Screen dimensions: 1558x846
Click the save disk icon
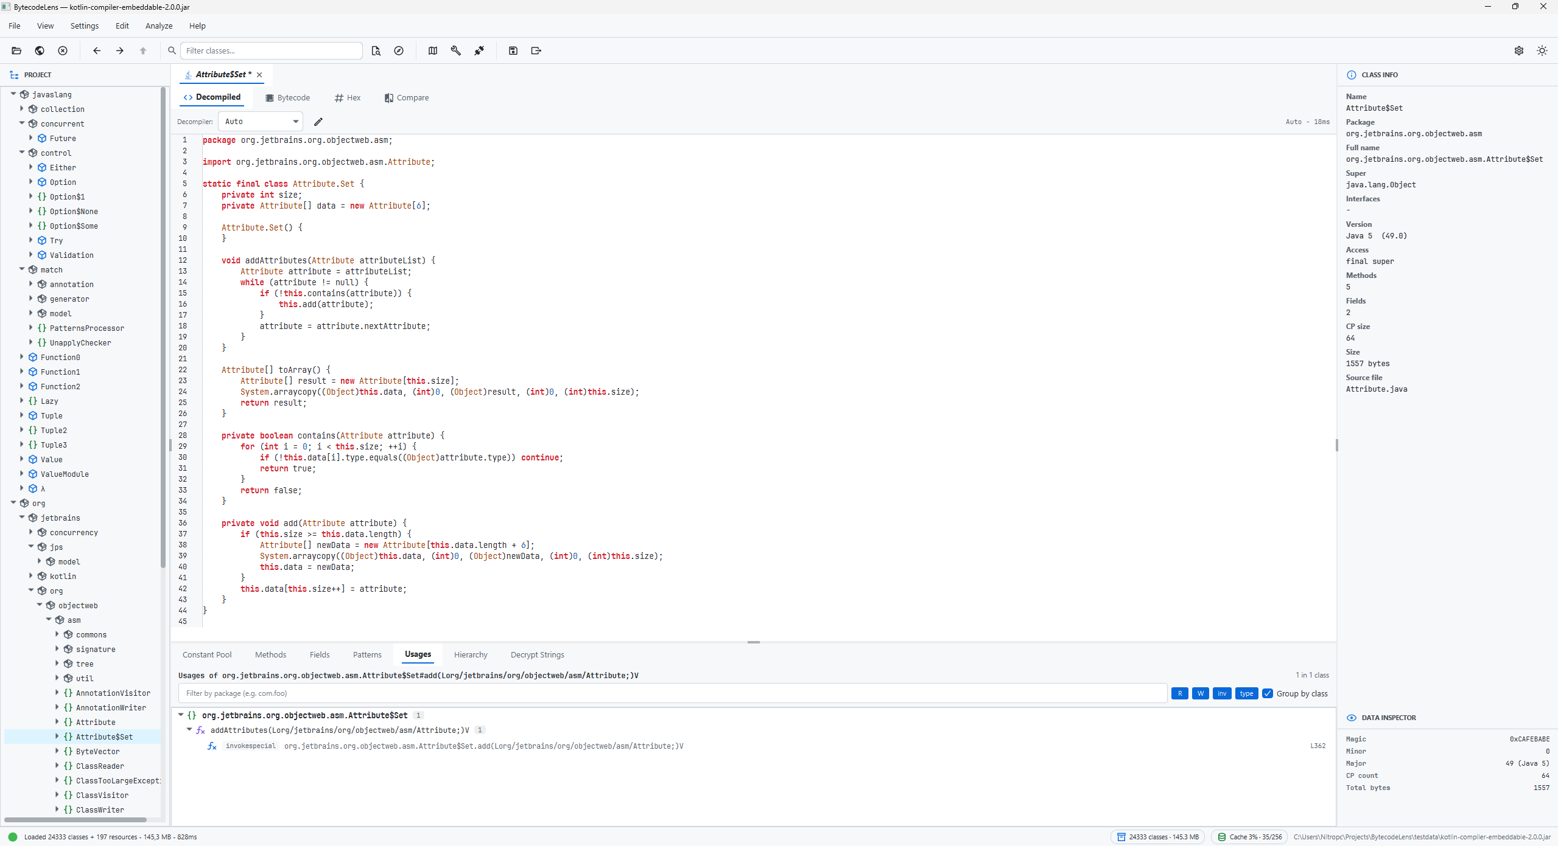[513, 50]
